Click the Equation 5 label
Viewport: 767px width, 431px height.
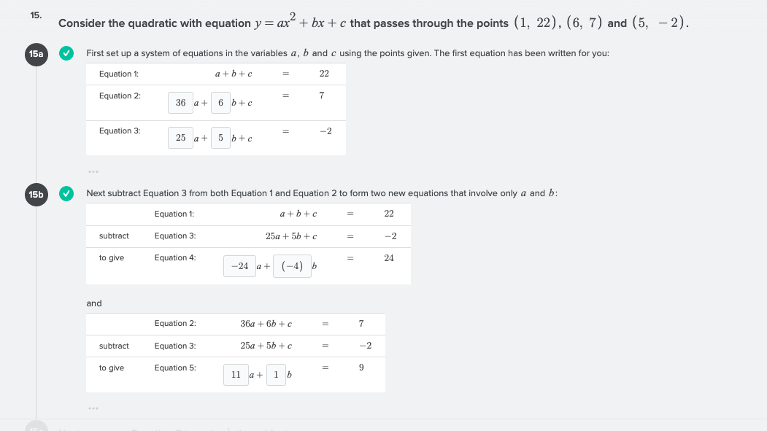[x=175, y=368]
